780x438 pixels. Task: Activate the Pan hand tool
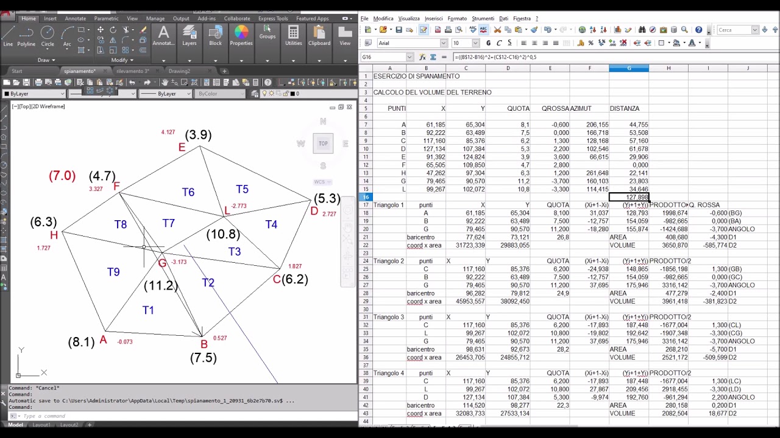(x=165, y=82)
